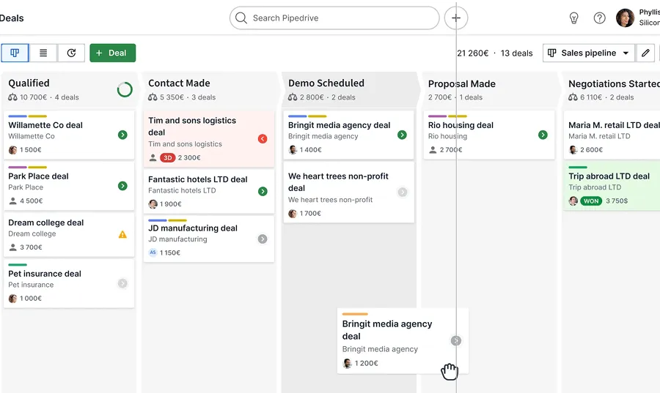This screenshot has height=393, width=660.
Task: Open JD manufacturing deal title
Action: coord(193,228)
